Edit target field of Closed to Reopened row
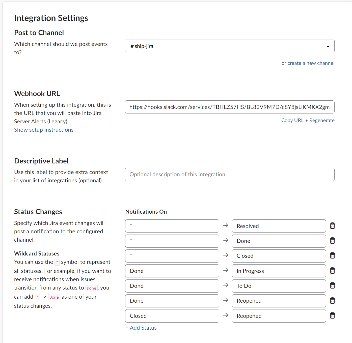The image size is (352, 343). click(x=279, y=316)
